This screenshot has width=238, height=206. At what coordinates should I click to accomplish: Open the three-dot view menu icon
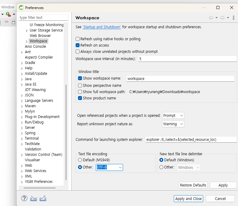(x=233, y=18)
